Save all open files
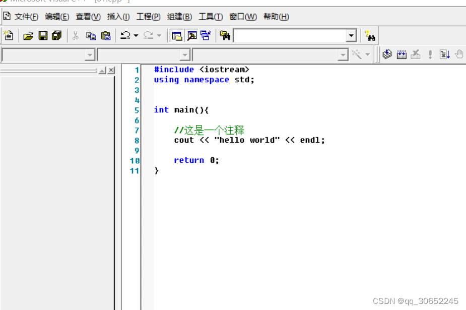 tap(56, 35)
